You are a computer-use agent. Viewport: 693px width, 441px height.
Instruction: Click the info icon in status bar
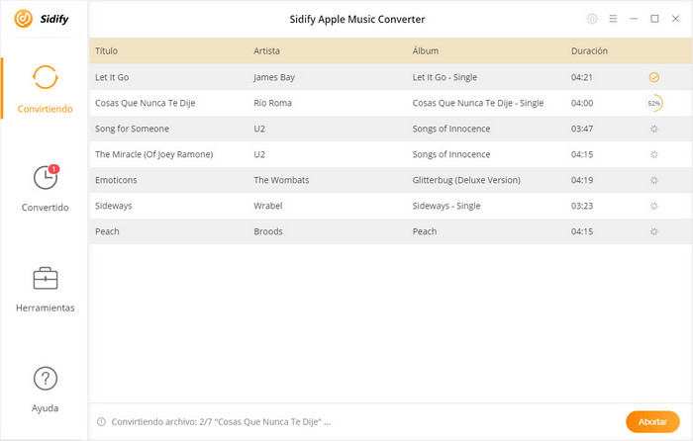point(101,421)
